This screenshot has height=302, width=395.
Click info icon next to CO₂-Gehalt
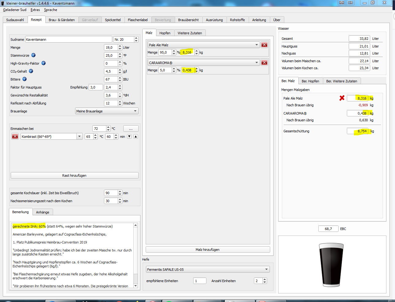coord(31,71)
